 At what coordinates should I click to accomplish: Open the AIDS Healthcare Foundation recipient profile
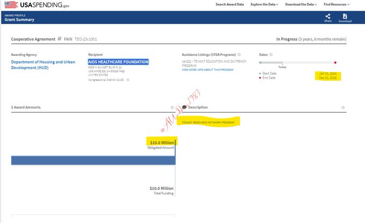(x=118, y=62)
